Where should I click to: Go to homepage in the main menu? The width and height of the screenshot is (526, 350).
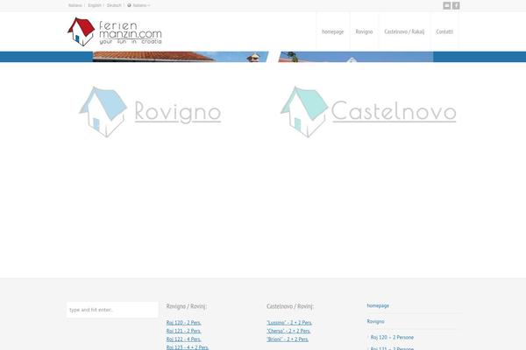click(333, 31)
